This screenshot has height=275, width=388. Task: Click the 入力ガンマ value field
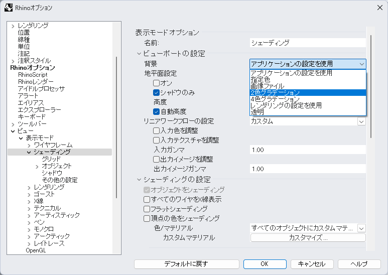click(x=308, y=150)
